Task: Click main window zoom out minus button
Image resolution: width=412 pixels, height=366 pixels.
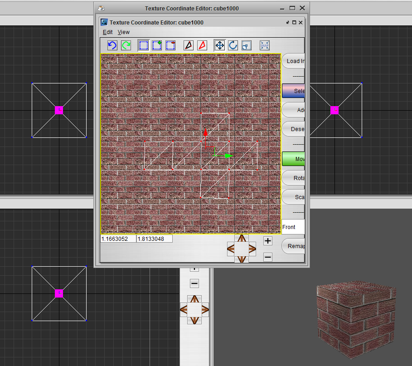Action: tap(194, 283)
